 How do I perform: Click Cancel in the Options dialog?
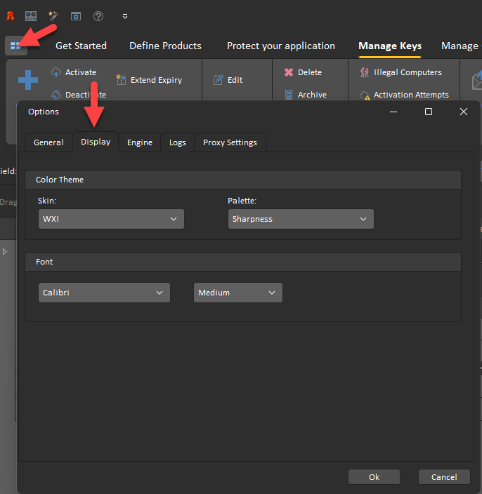point(443,477)
